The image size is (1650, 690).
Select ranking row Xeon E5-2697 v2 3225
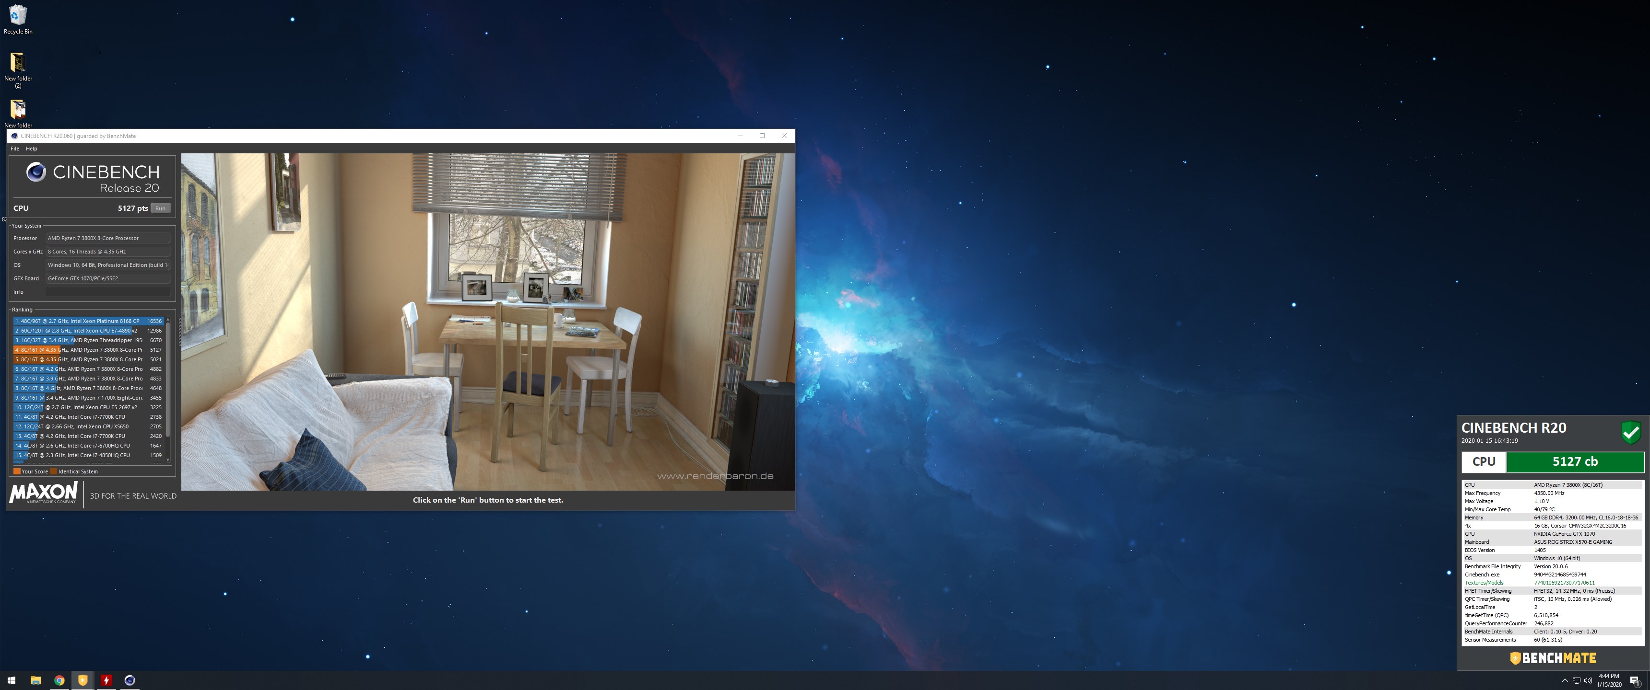pos(88,408)
